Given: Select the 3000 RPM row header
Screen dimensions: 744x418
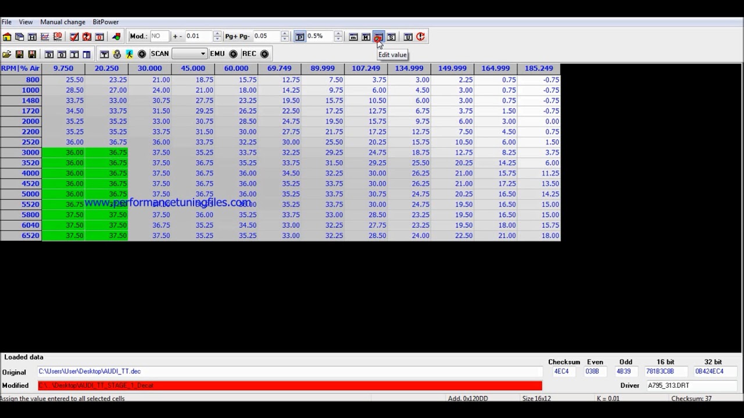Looking at the screenshot, I should click(x=20, y=153).
